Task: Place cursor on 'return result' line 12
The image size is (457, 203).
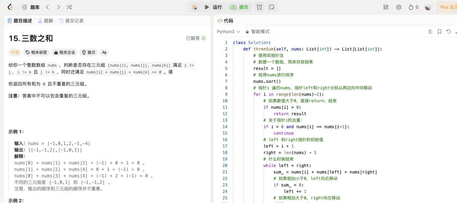Action: pos(290,113)
